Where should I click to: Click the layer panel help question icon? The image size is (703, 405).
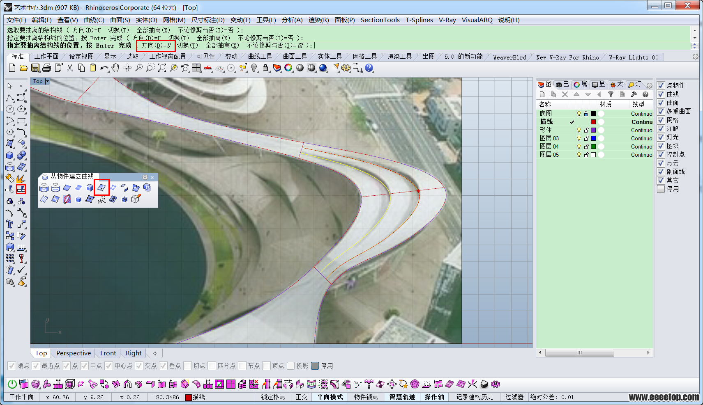645,95
